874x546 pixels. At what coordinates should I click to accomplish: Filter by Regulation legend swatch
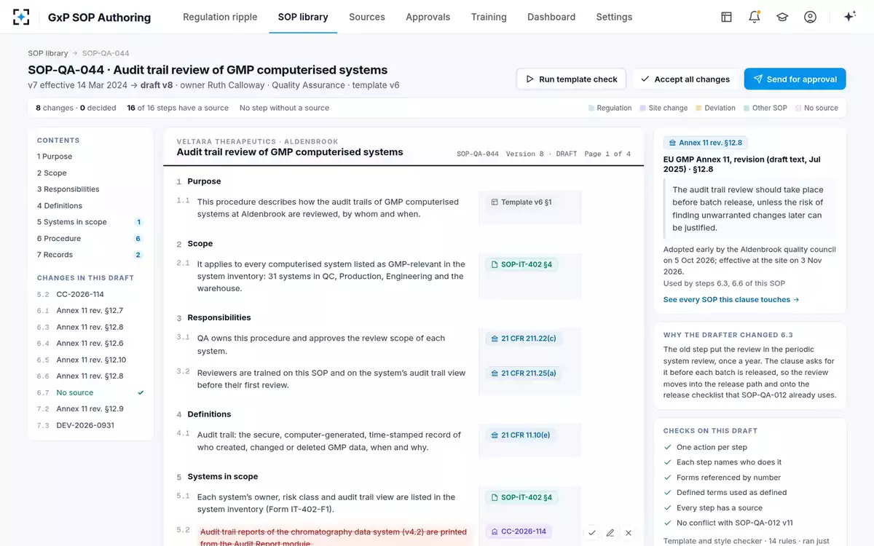click(x=610, y=108)
